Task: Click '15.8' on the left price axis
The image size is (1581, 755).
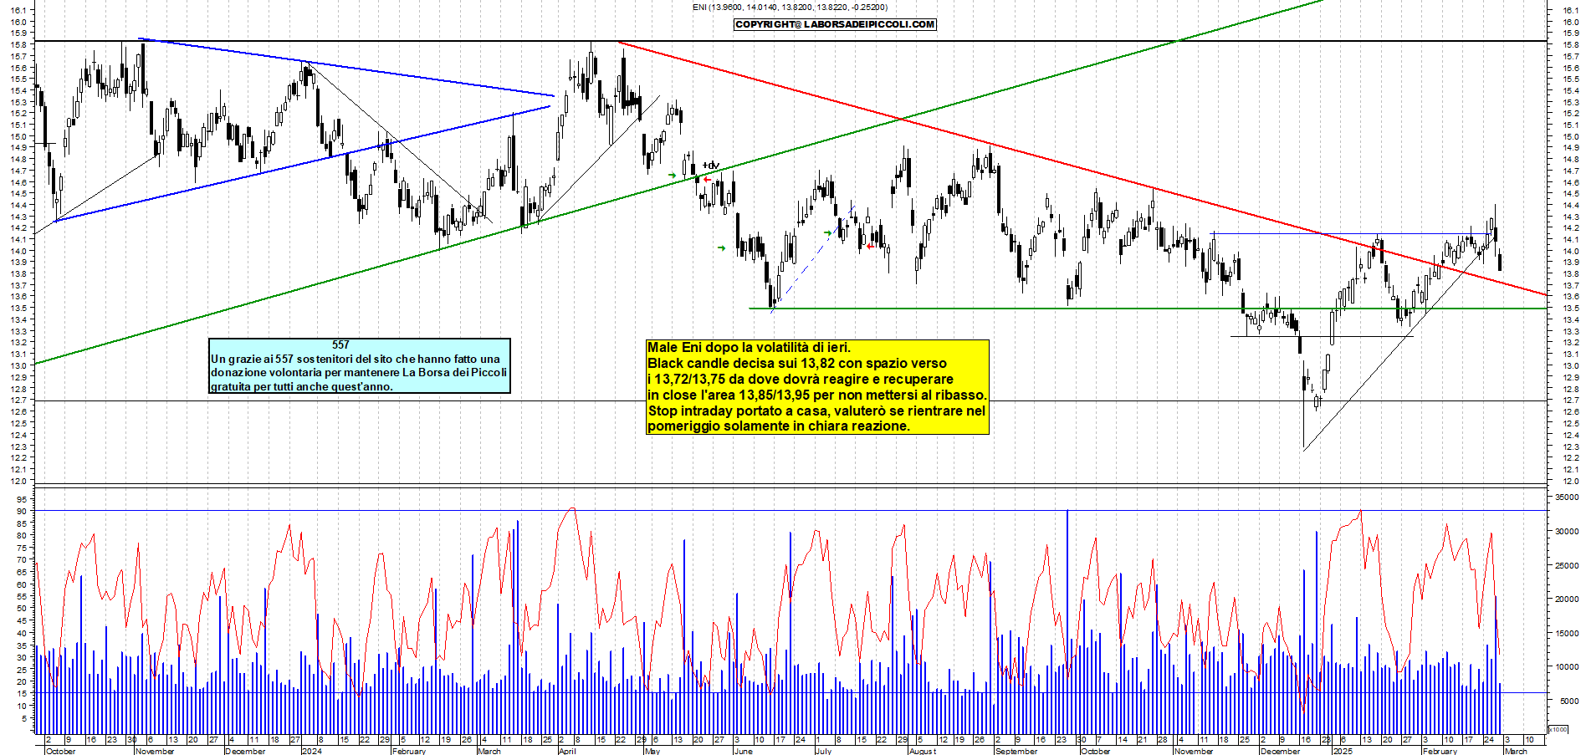Action: [x=18, y=45]
